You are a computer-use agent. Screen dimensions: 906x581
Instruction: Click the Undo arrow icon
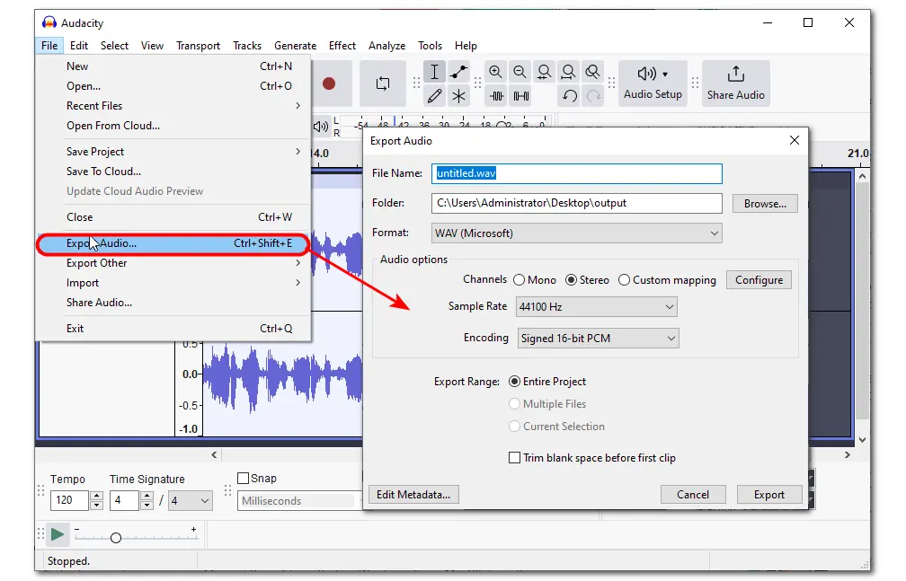coord(569,95)
